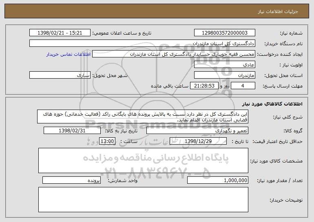This screenshot has height=222, width=314.
Task: Click the توضیحات خریدار text area
Action: click(143, 200)
